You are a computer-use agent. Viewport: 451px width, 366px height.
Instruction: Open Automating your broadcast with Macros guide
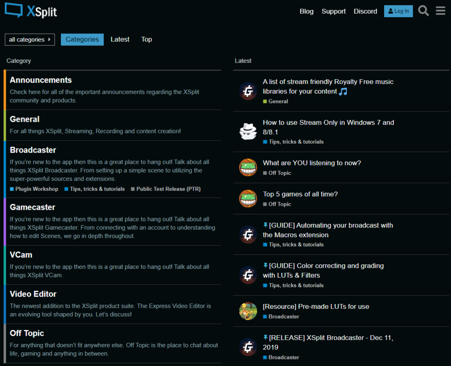click(328, 230)
